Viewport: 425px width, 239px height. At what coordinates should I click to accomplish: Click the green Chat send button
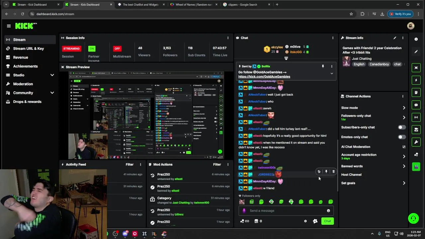tap(327, 221)
